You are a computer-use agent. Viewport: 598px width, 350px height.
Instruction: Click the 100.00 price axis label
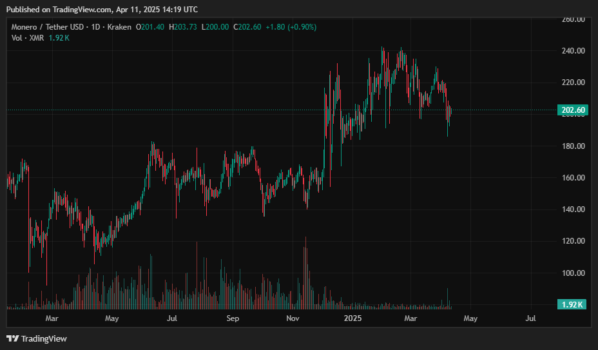(572, 273)
